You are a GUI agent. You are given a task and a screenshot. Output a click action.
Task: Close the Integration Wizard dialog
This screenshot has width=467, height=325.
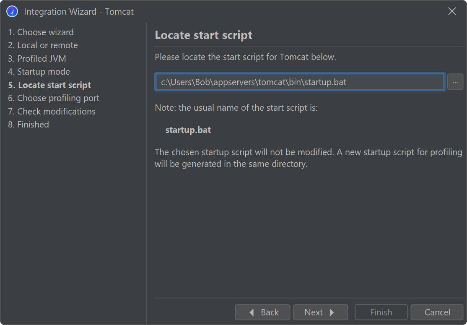click(x=452, y=11)
